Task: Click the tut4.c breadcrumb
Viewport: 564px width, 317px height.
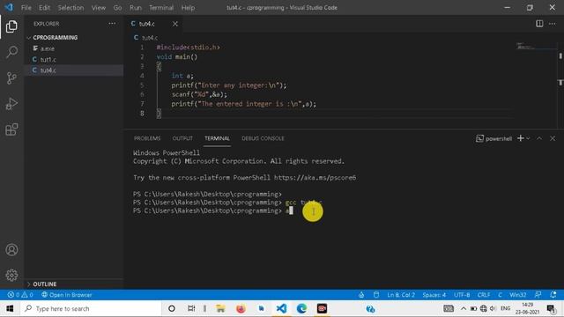Action: click(x=145, y=37)
